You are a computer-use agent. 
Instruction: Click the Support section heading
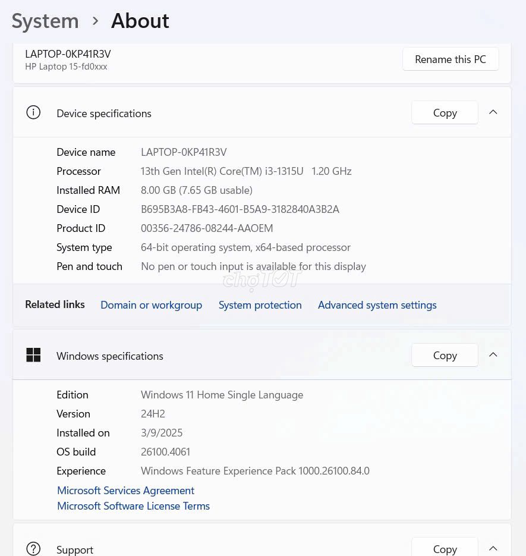[75, 549]
